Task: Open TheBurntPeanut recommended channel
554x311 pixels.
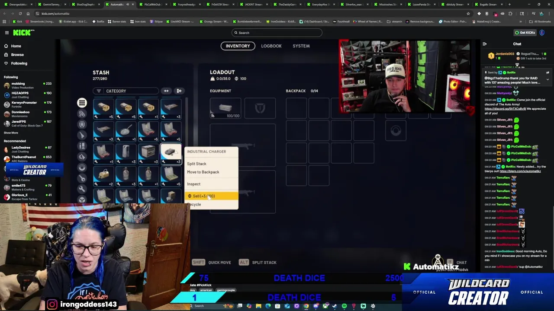Action: click(27, 159)
